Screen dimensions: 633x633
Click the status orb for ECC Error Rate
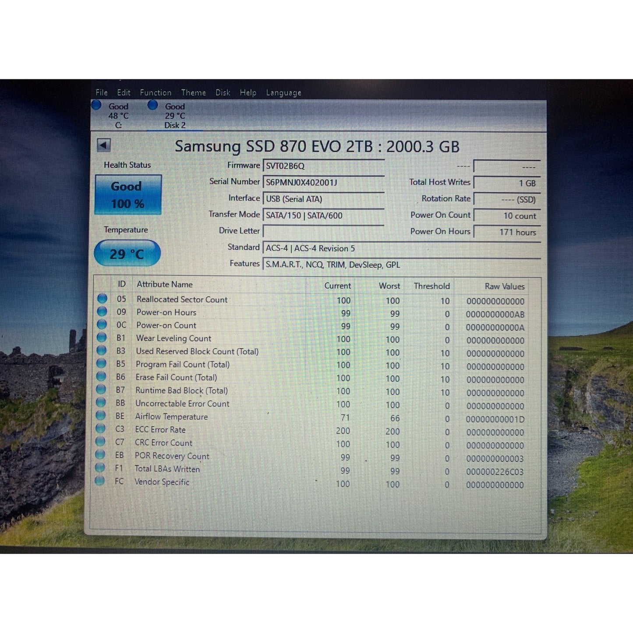pyautogui.click(x=100, y=428)
